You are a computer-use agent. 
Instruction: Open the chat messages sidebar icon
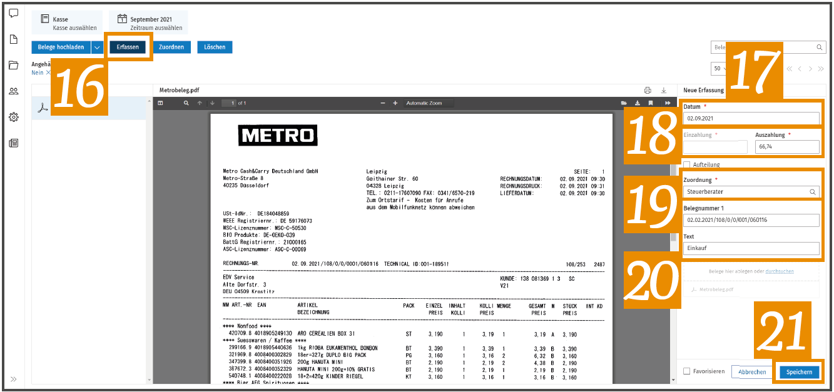(x=13, y=13)
